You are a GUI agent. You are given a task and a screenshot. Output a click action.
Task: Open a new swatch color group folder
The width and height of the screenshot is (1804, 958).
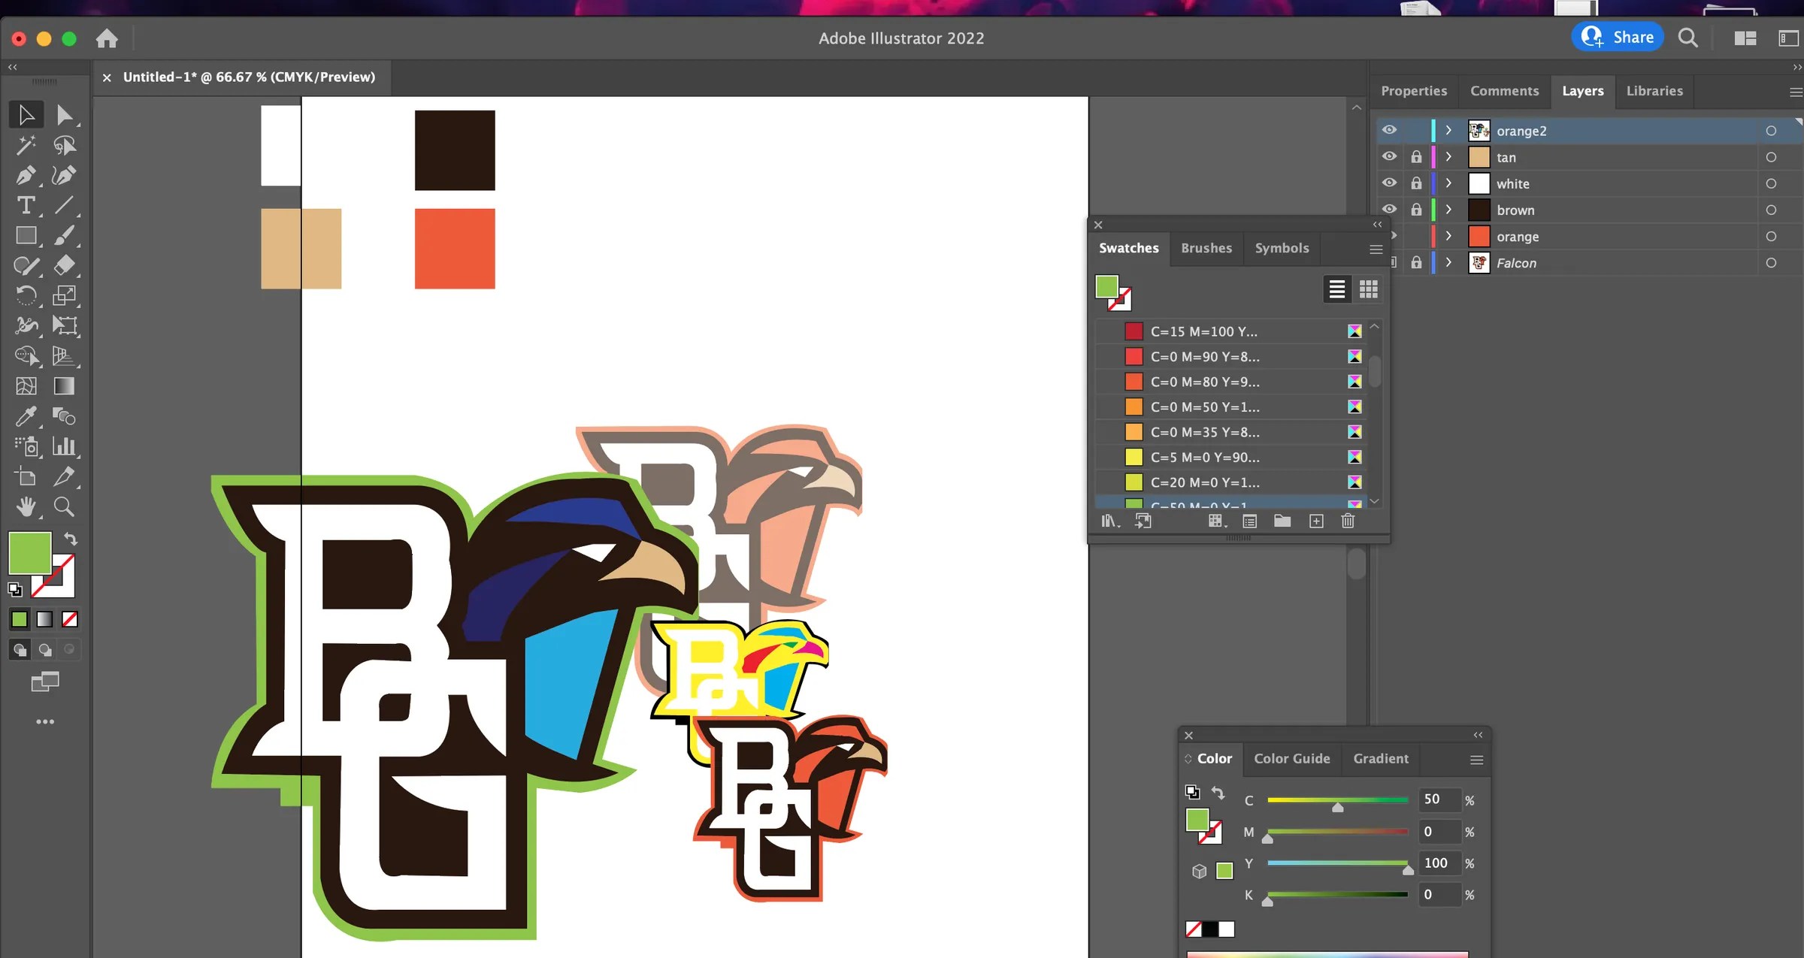(1282, 521)
